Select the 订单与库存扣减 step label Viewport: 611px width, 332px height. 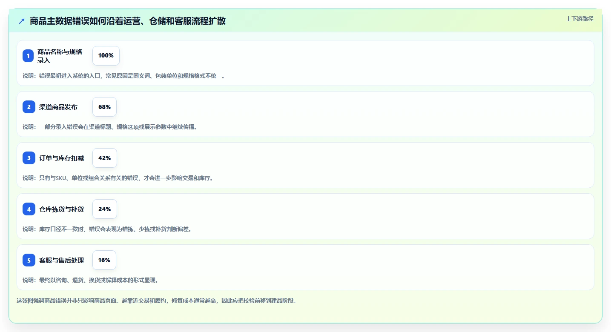tap(61, 158)
